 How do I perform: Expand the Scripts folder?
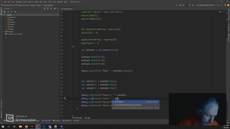(6, 29)
